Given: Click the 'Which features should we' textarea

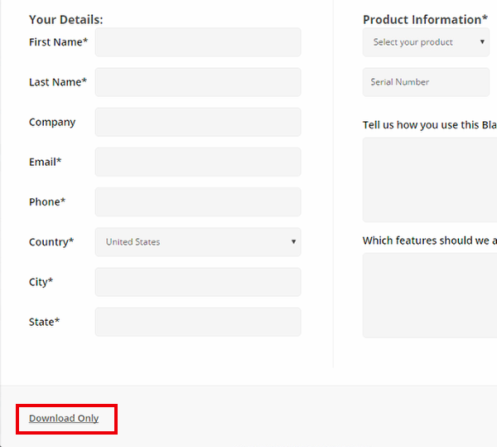Looking at the screenshot, I should 430,295.
